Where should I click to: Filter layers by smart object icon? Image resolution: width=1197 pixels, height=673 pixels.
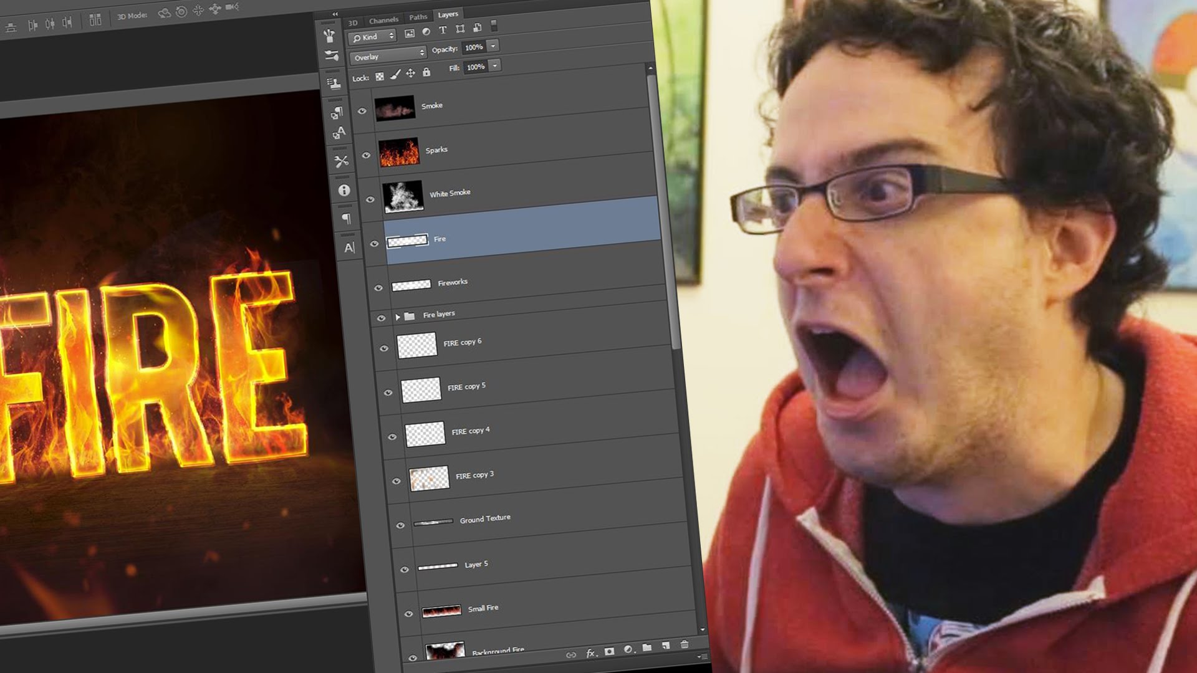(477, 27)
